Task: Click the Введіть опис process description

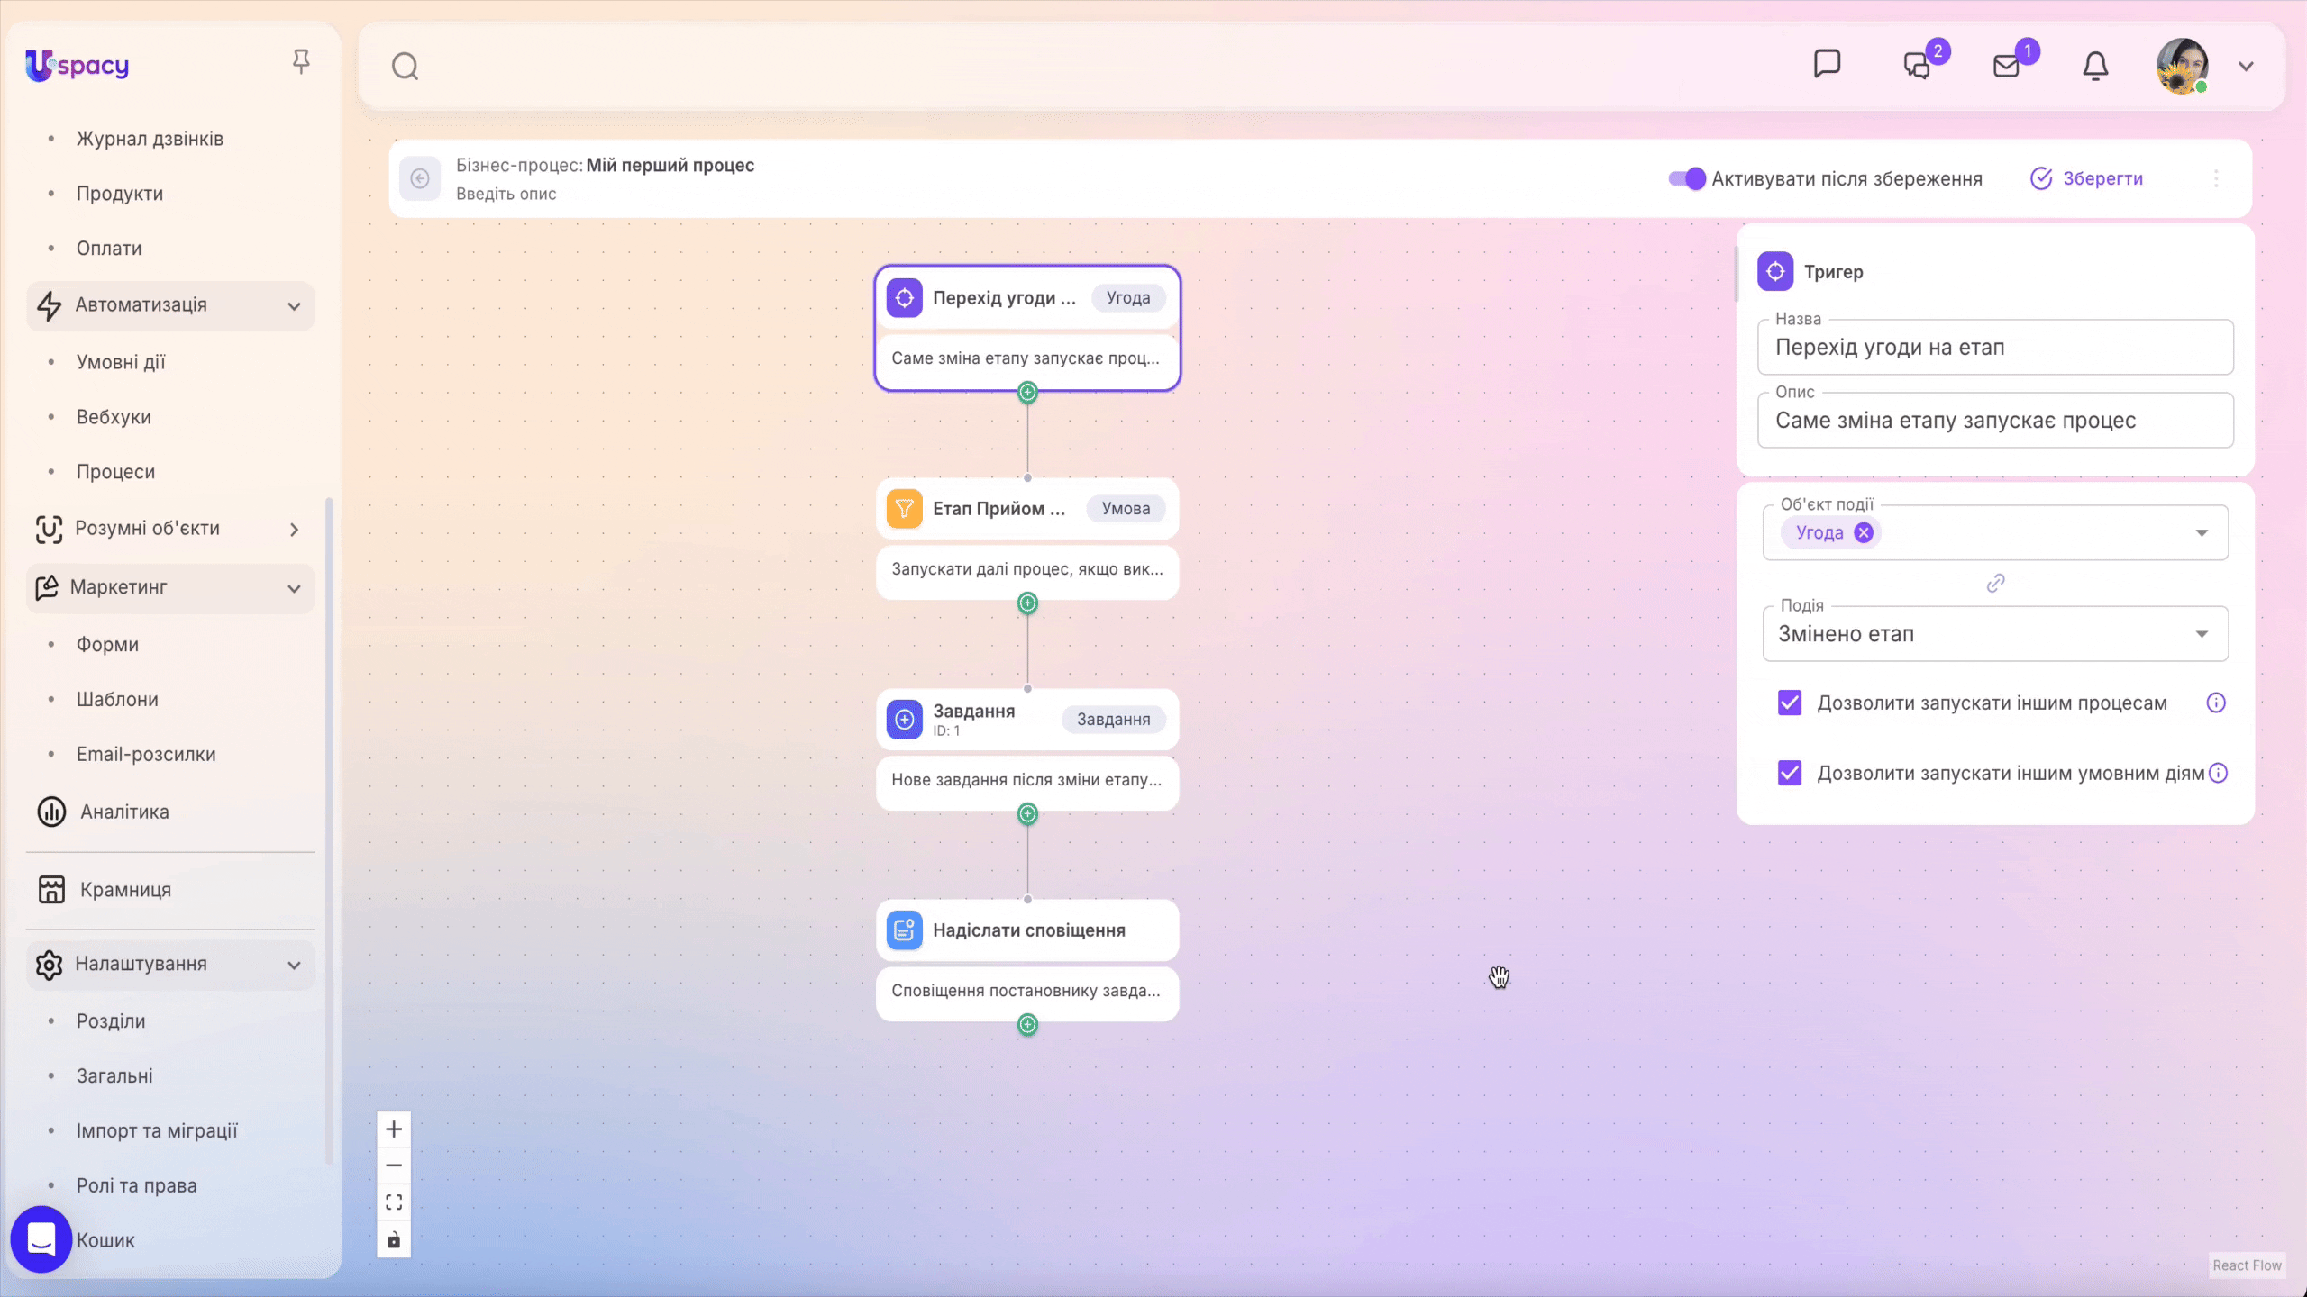Action: [x=506, y=194]
